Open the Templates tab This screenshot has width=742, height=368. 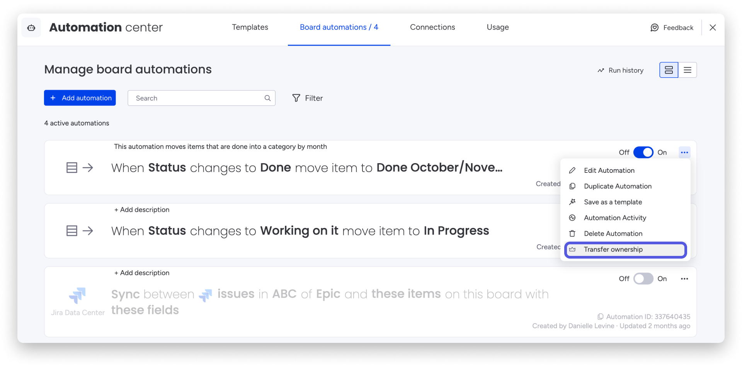250,27
